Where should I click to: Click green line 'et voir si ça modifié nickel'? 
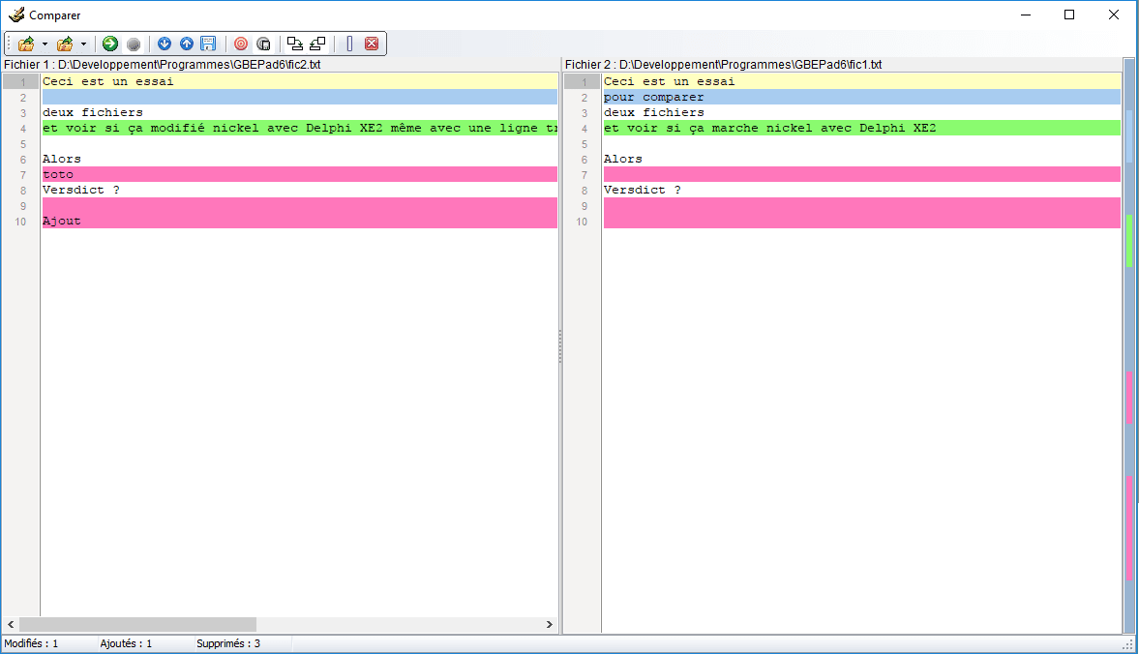pyautogui.click(x=299, y=128)
